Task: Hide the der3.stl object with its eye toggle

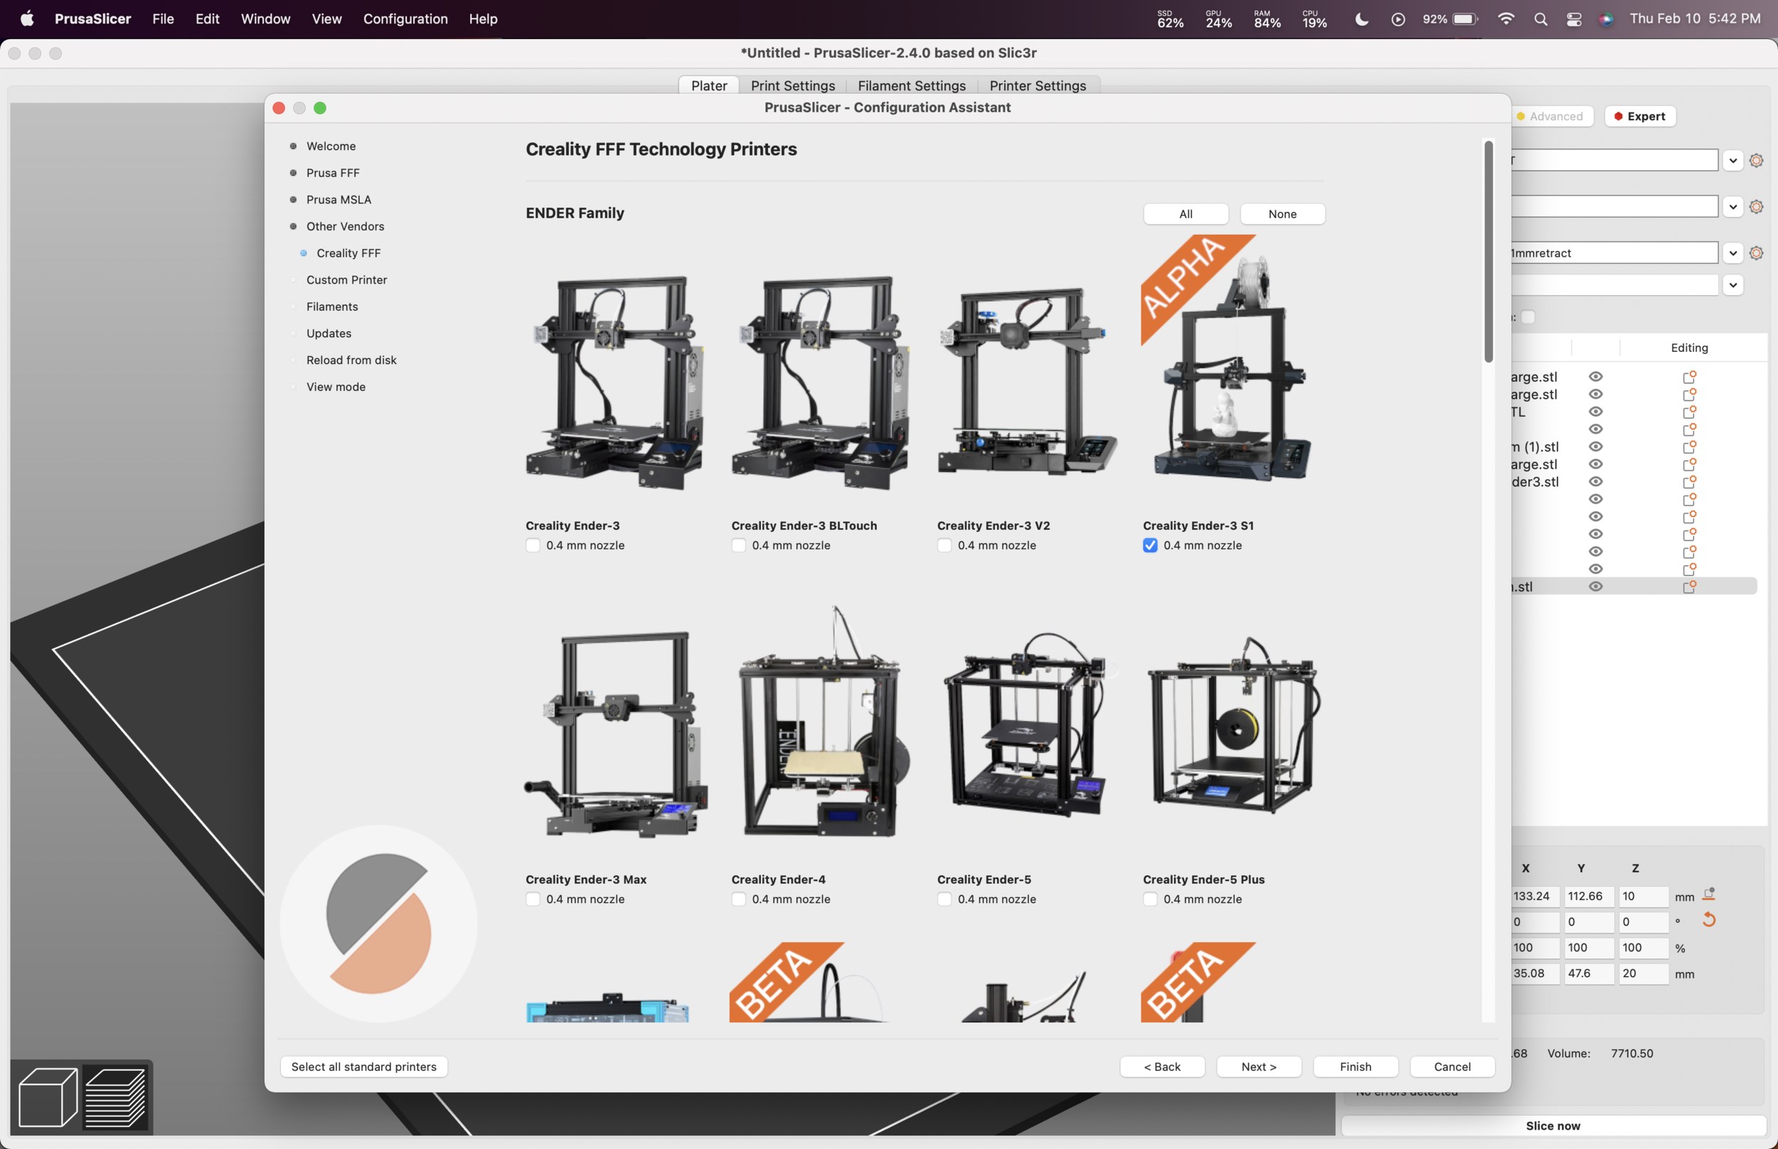Action: [1596, 481]
